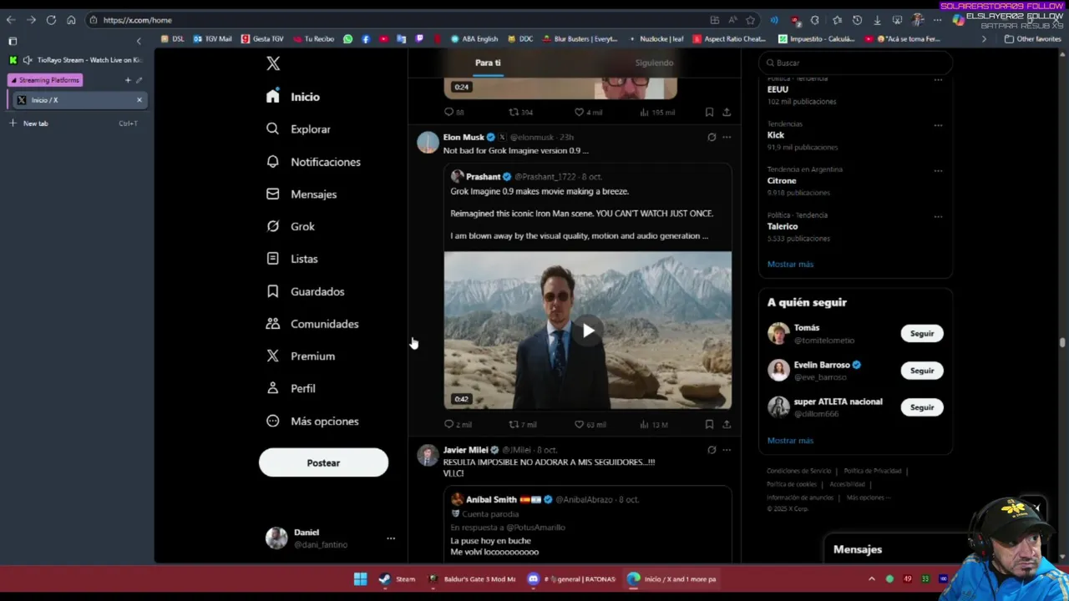Open Premium page
The height and width of the screenshot is (601, 1069).
(x=301, y=356)
